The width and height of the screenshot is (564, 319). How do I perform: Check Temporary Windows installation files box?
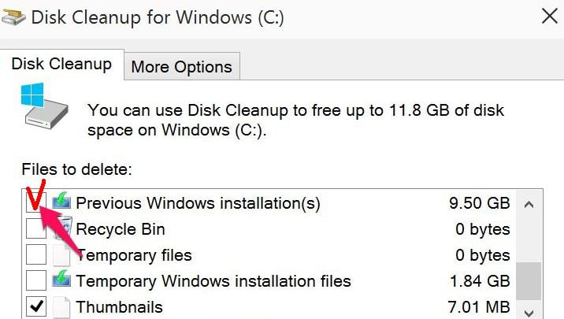[x=36, y=280]
